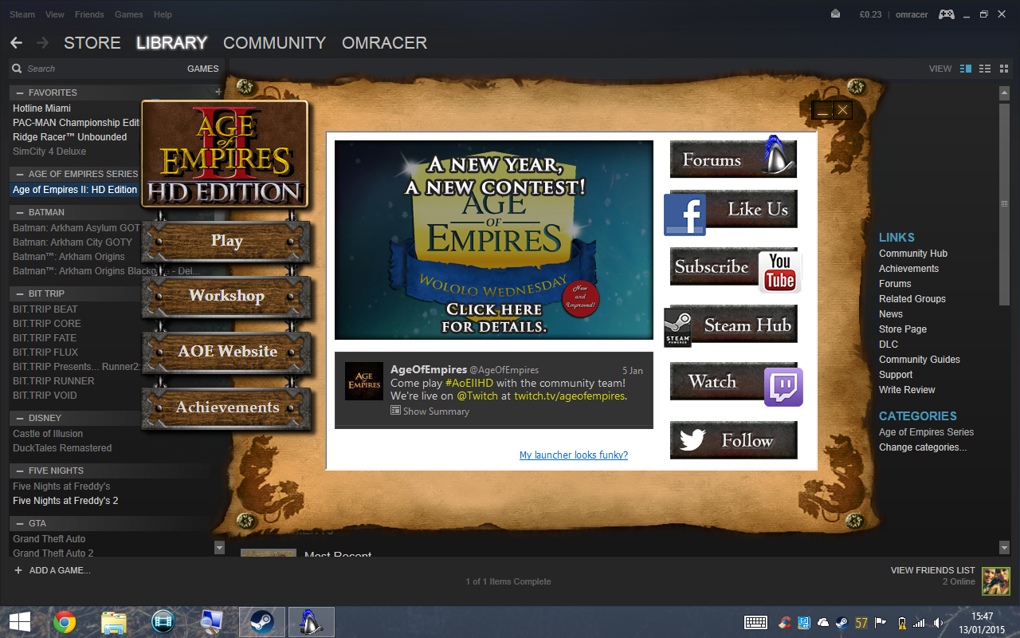Click the wooden Achievements launcher button
Viewport: 1020px width, 638px height.
[x=227, y=408]
